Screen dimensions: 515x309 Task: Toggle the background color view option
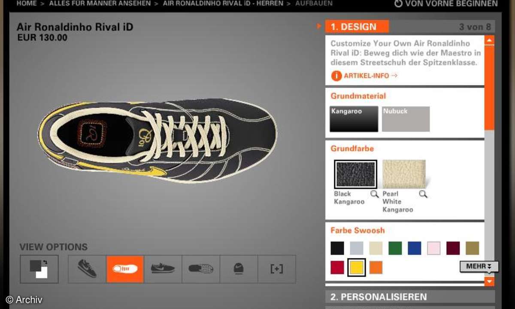tap(39, 269)
